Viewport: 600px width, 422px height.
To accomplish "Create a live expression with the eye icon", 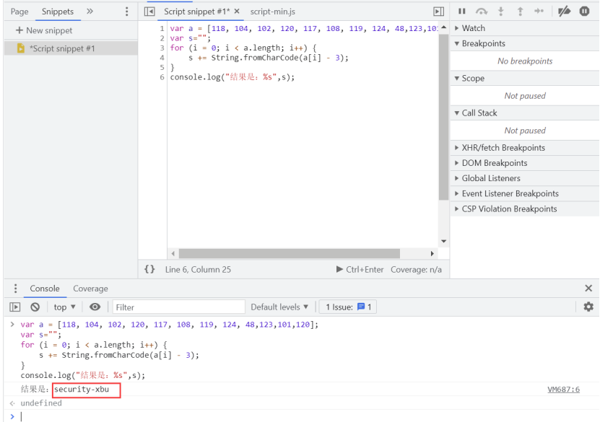I will coord(96,307).
